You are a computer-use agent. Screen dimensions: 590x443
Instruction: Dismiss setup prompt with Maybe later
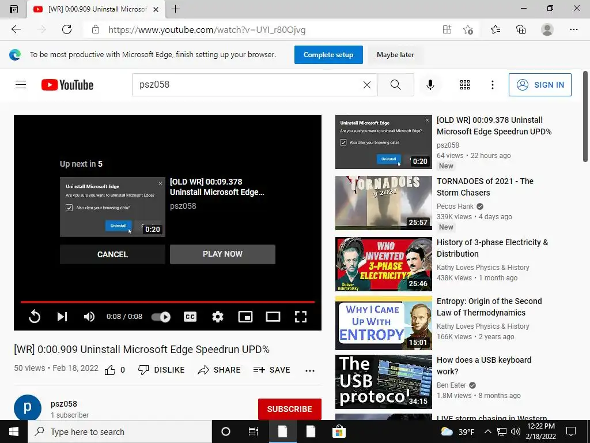click(x=395, y=55)
